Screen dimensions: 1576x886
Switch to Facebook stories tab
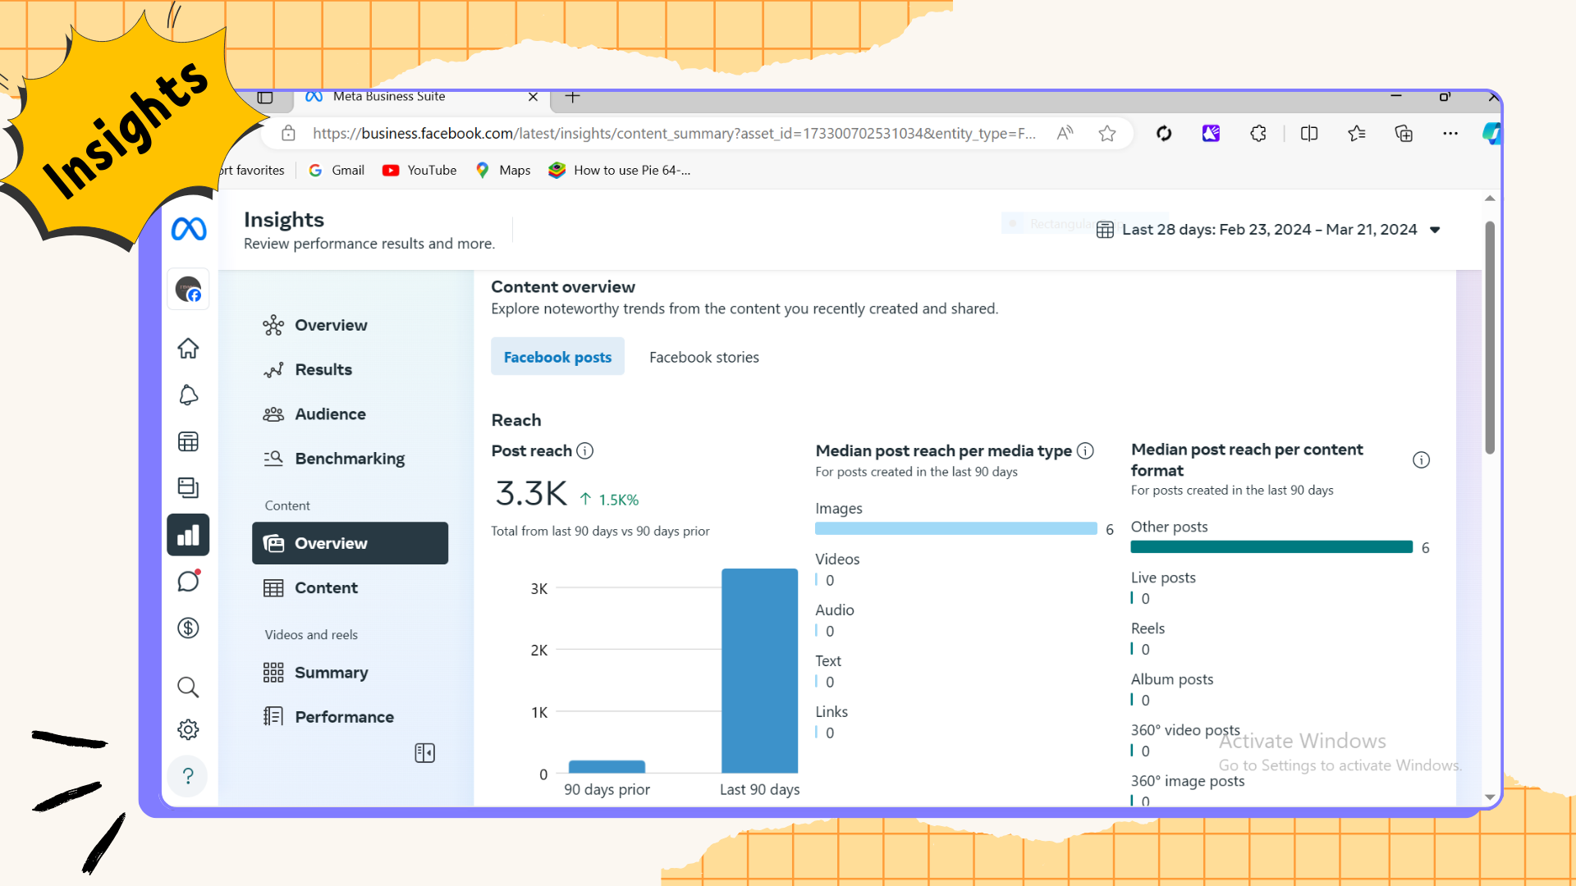point(703,358)
